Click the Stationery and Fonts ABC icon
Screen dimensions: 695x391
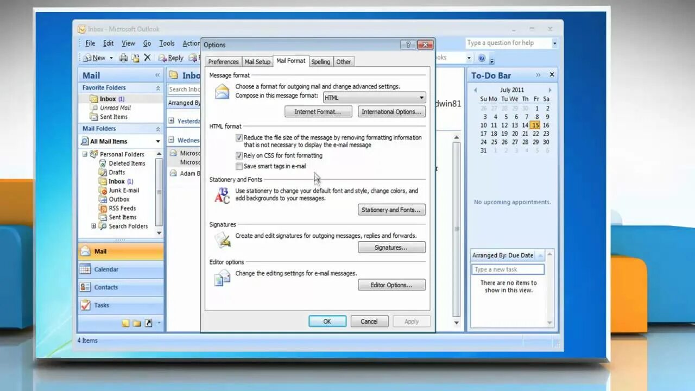(222, 195)
